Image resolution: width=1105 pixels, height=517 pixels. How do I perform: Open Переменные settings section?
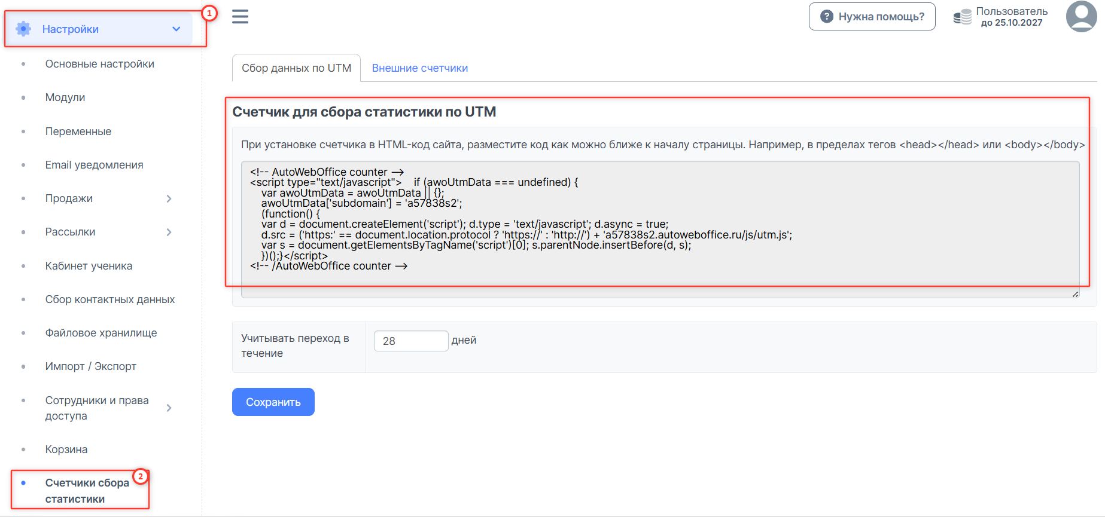coord(78,131)
